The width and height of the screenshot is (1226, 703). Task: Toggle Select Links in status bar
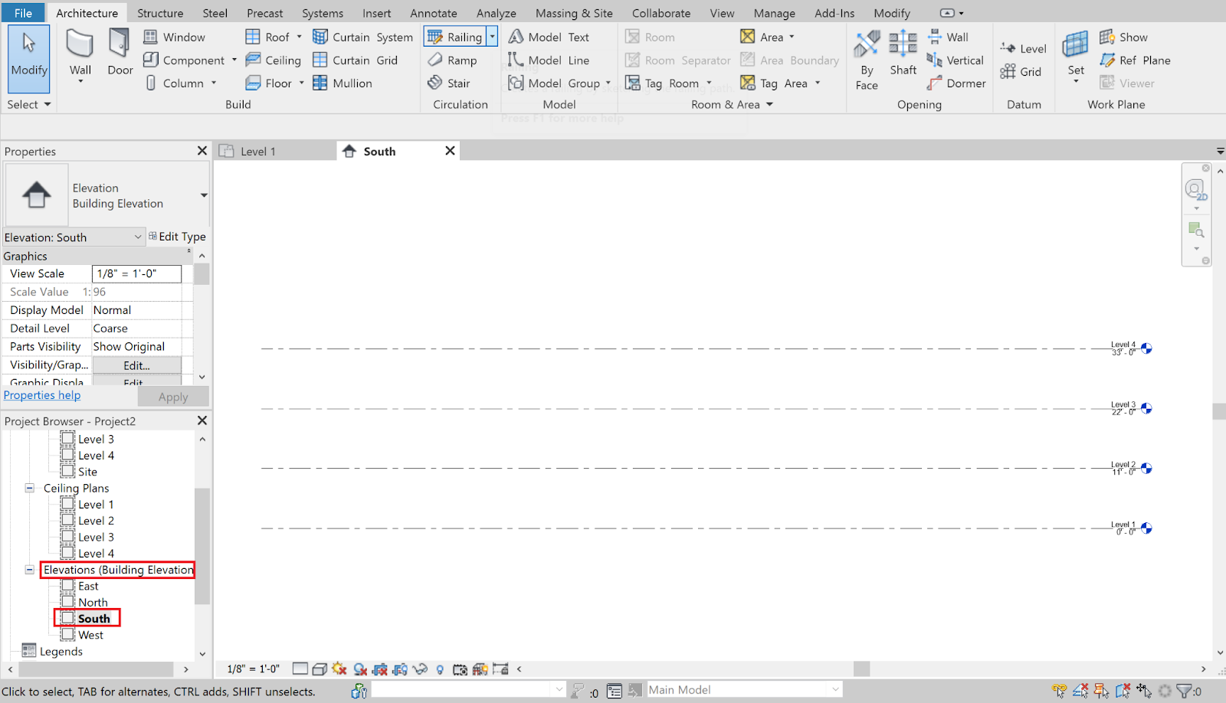click(1060, 691)
